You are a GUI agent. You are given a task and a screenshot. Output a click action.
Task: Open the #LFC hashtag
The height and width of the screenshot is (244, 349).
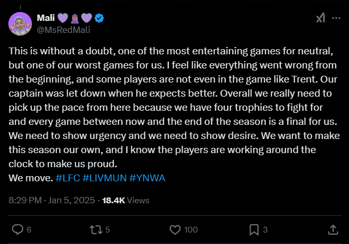coord(67,178)
